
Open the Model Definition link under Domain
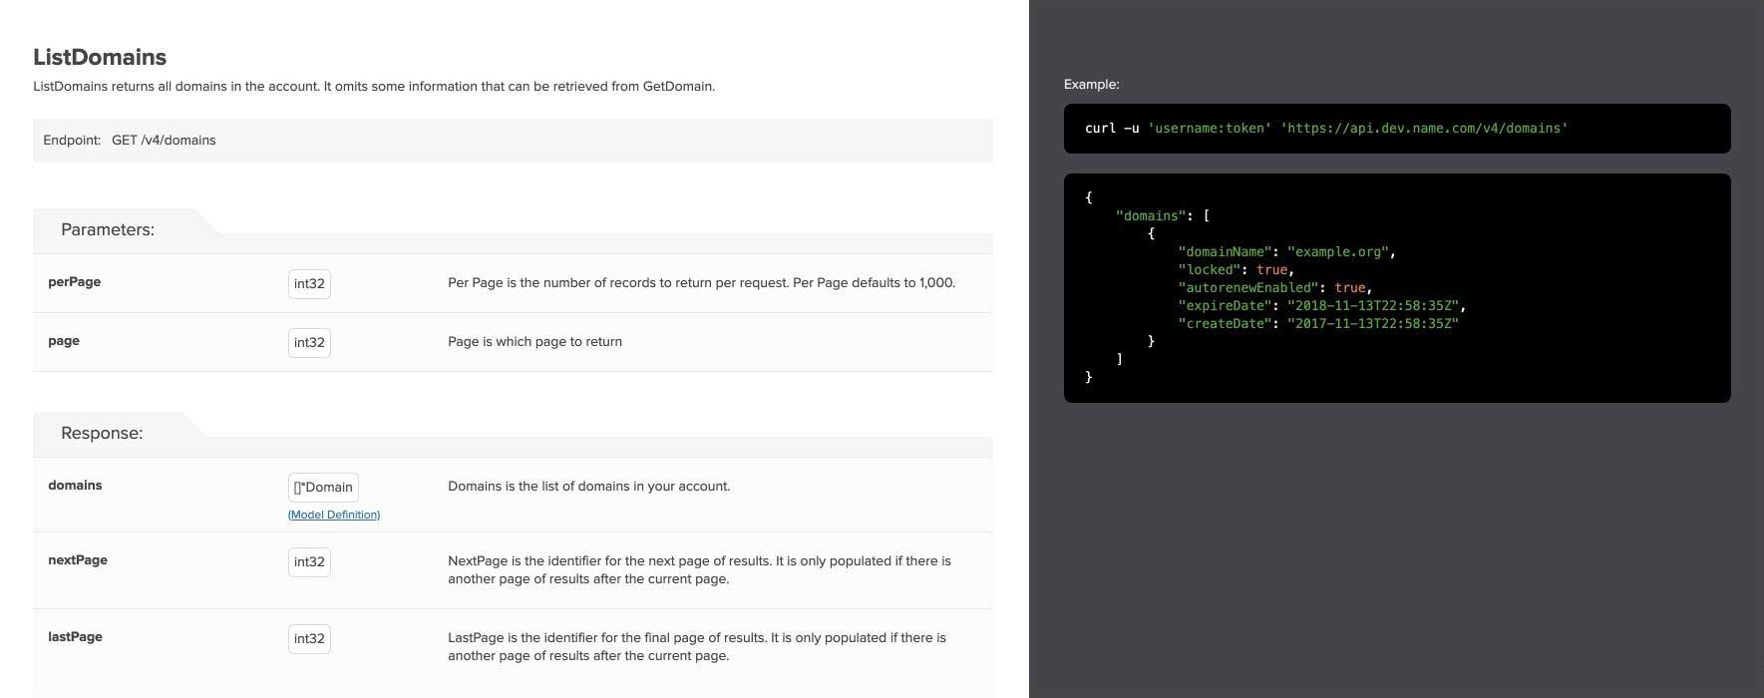coord(334,515)
